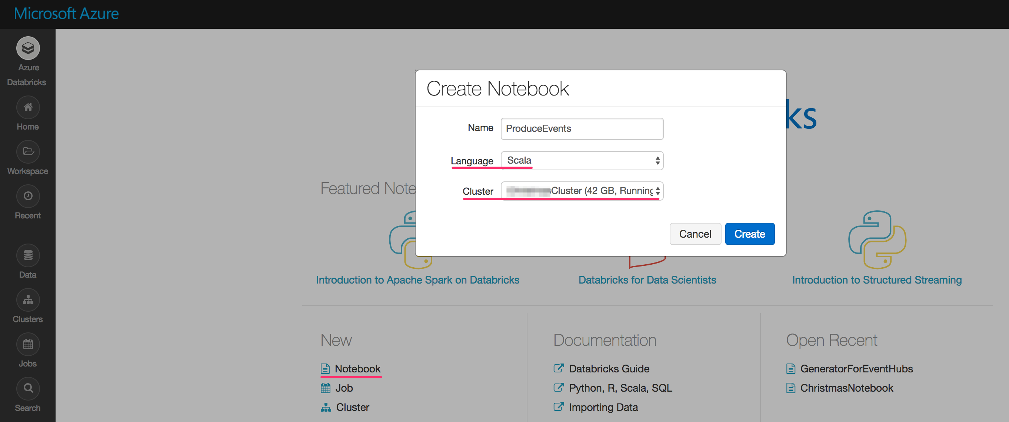Click the Clusters label in sidebar
The height and width of the screenshot is (422, 1009).
pos(28,319)
